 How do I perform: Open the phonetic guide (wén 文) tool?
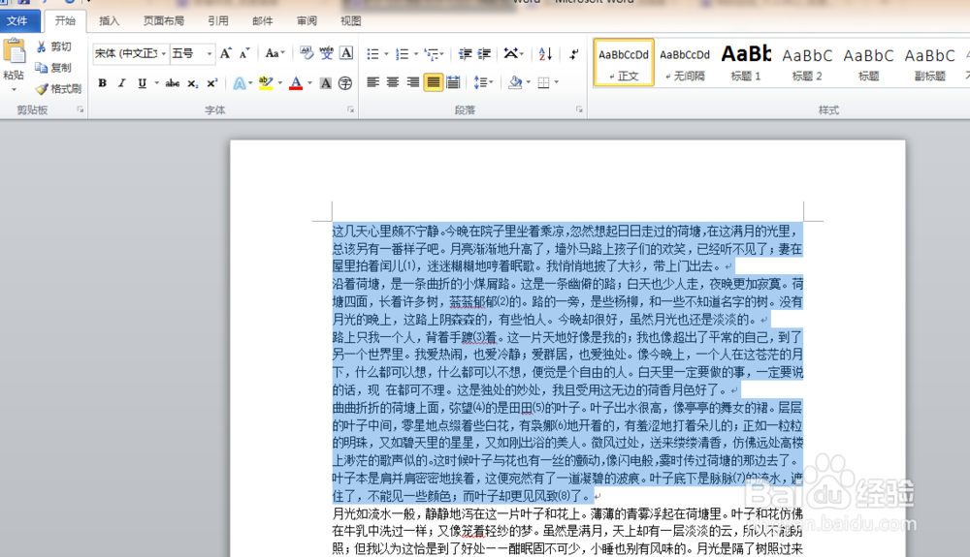coord(327,53)
